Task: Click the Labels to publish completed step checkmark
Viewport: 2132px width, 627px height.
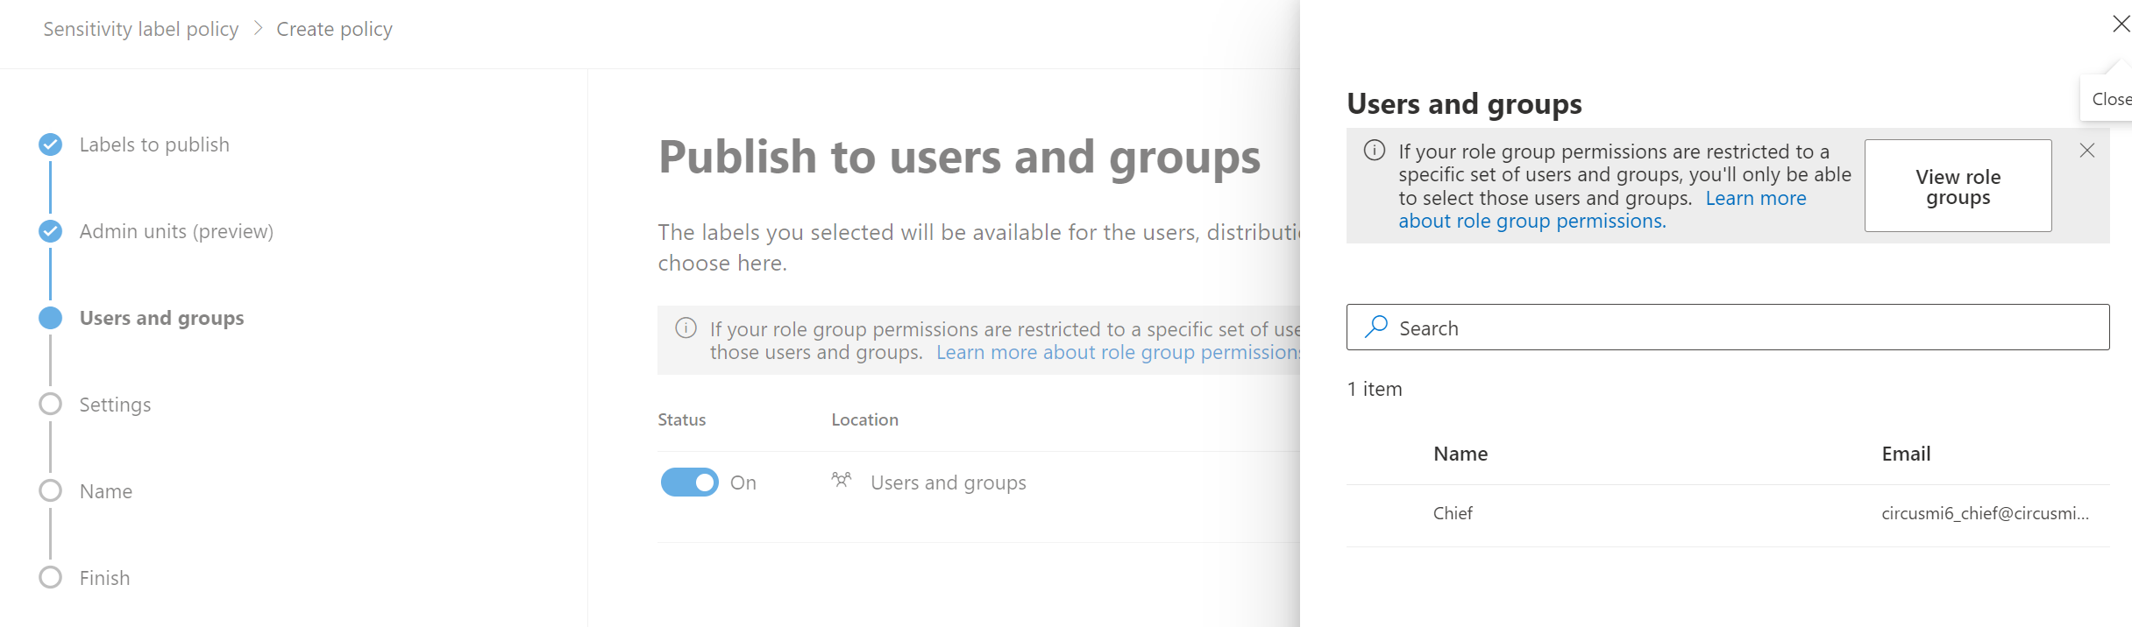Action: [x=51, y=144]
